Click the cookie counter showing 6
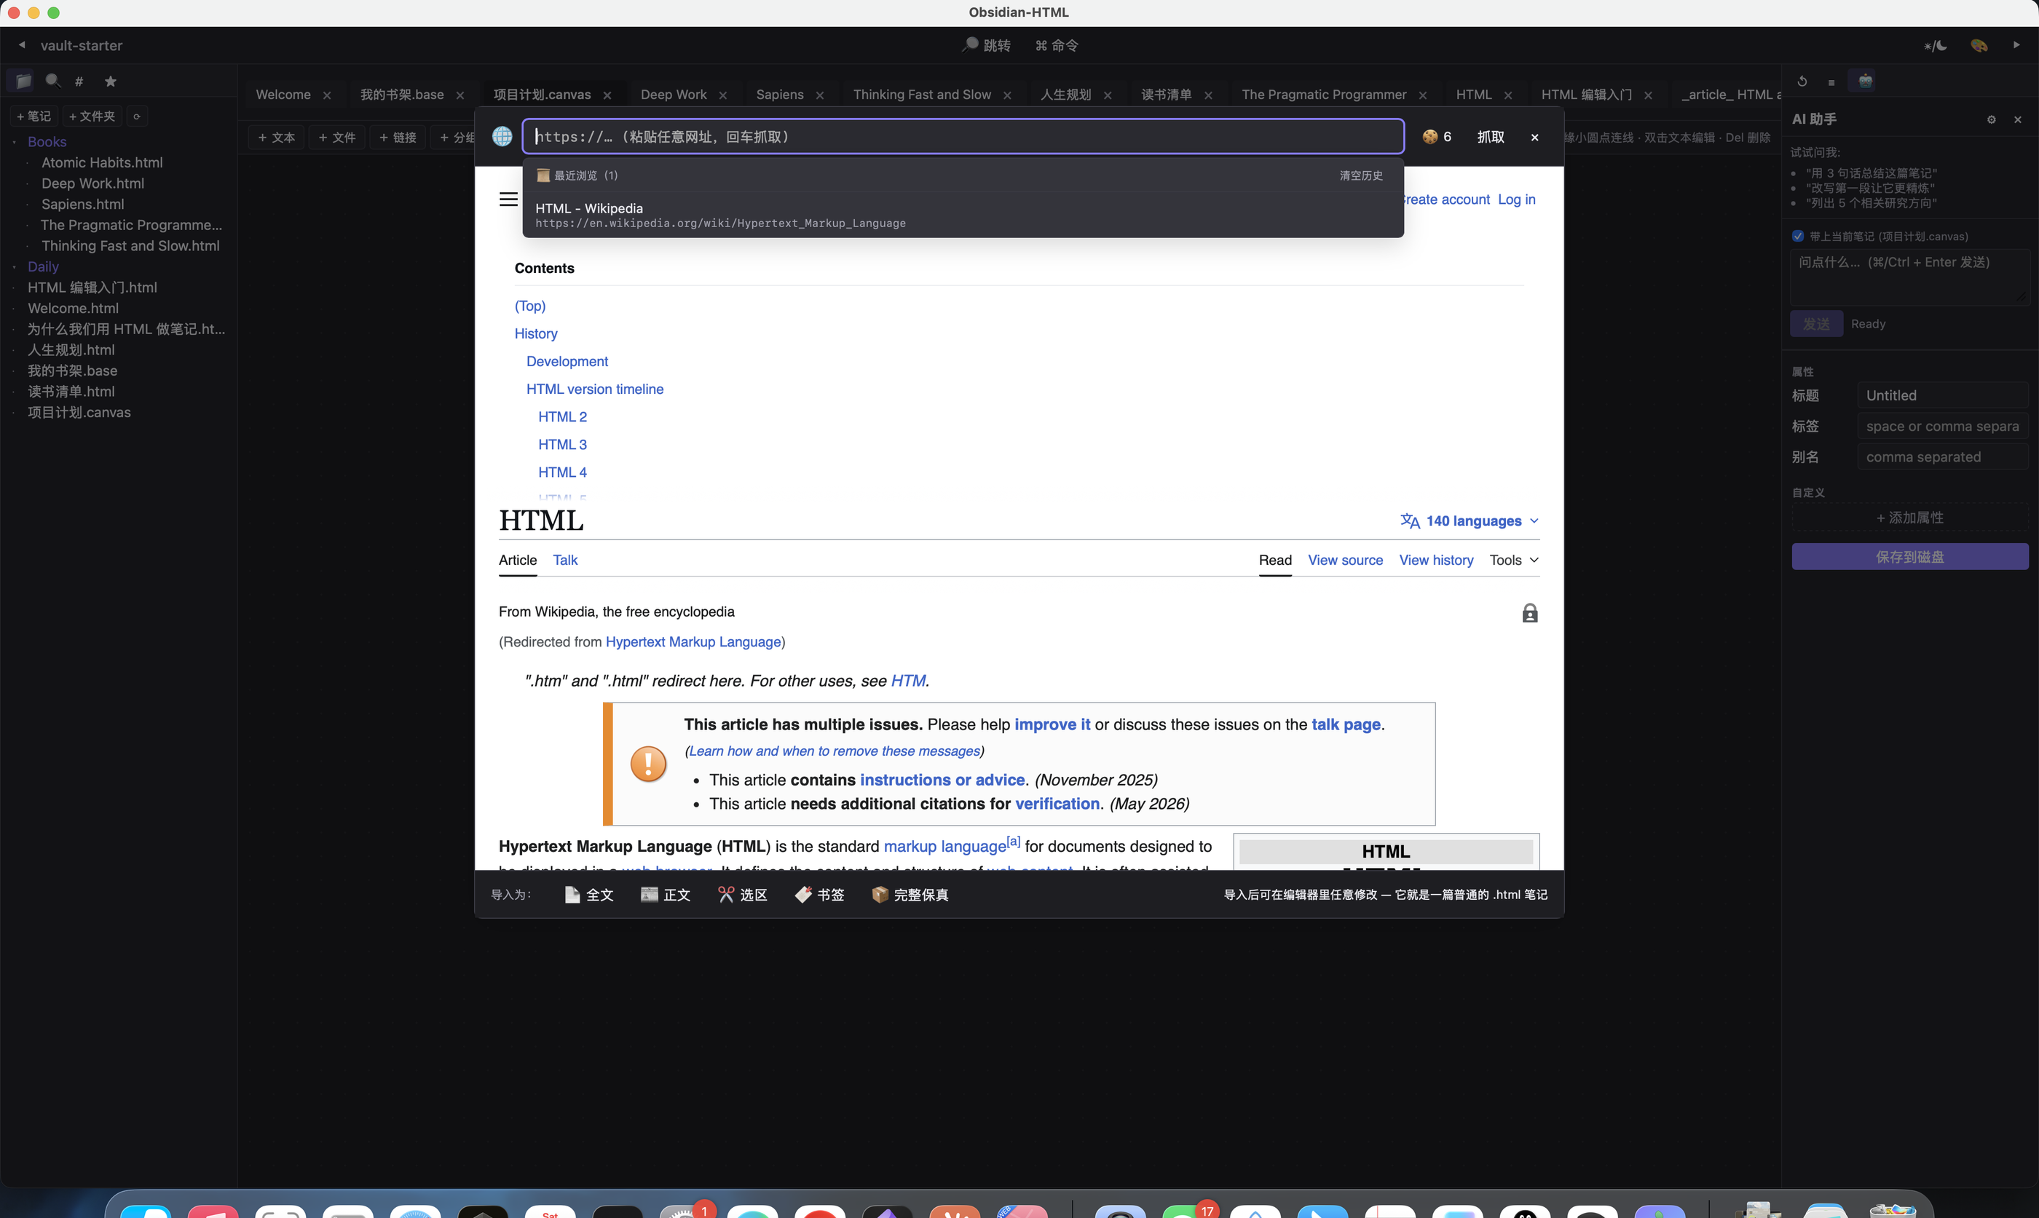Image resolution: width=2039 pixels, height=1218 pixels. coord(1437,136)
